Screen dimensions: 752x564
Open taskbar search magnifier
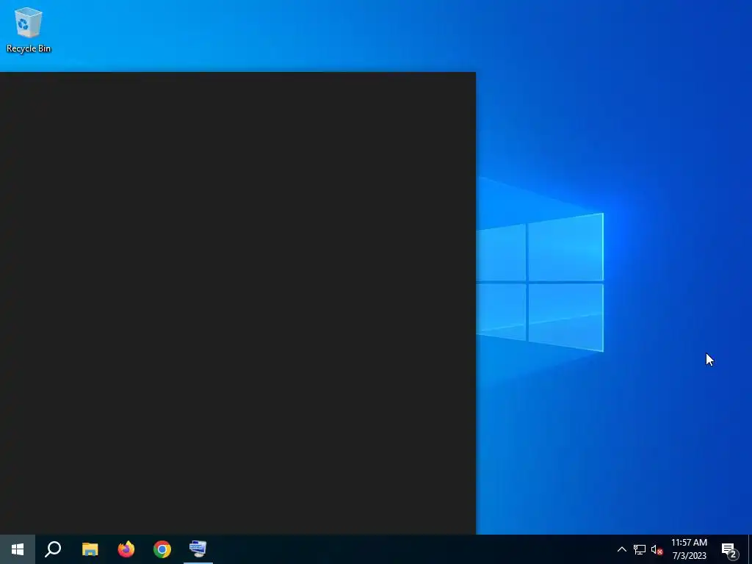(53, 549)
